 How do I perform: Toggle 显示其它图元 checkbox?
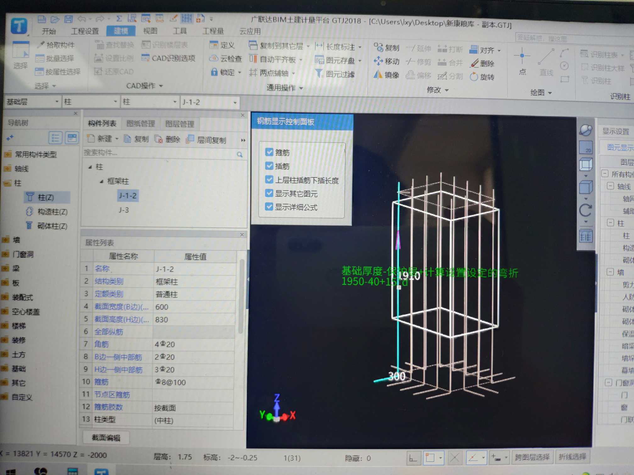[269, 193]
